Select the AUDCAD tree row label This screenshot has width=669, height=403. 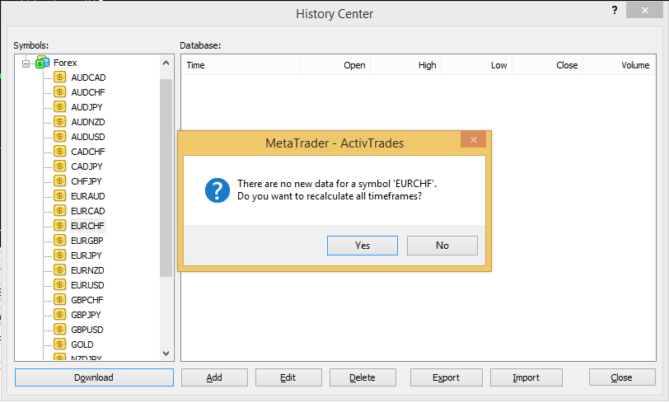(x=88, y=77)
